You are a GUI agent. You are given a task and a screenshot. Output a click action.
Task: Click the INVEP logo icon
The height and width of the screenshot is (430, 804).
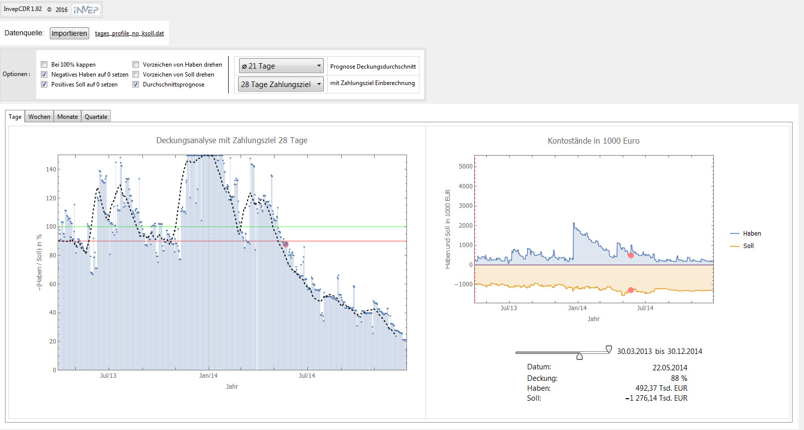click(x=86, y=9)
